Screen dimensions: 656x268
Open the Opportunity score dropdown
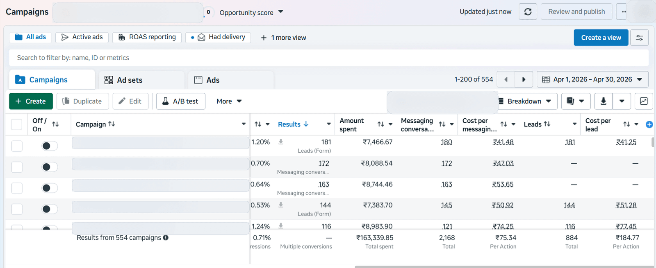[x=251, y=12]
